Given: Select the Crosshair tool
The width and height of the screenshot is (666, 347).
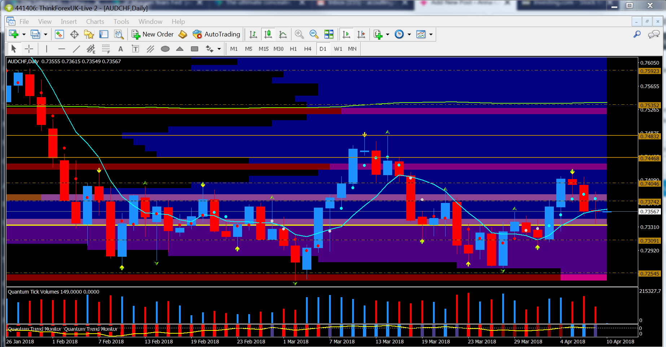Looking at the screenshot, I should pyautogui.click(x=29, y=48).
